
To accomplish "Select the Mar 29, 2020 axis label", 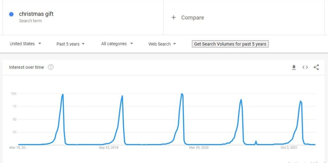I will click(x=199, y=148).
